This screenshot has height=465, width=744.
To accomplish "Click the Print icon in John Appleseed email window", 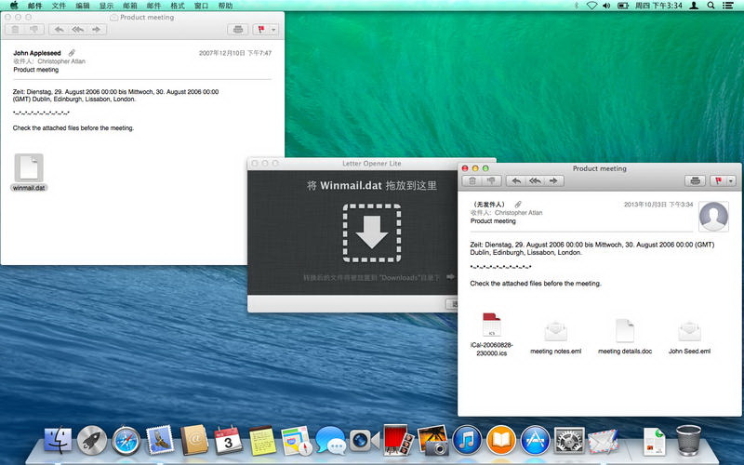I will tap(238, 30).
